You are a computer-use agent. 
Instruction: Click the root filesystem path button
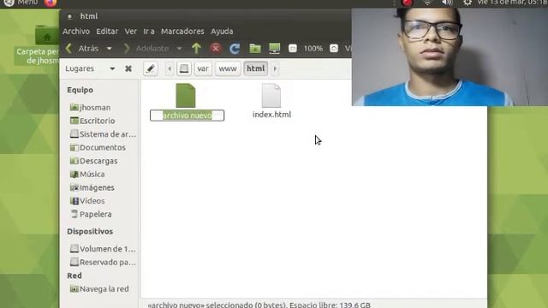coord(184,68)
